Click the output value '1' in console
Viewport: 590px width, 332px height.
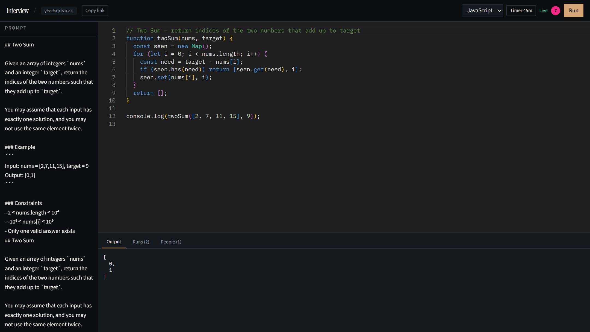(x=110, y=270)
